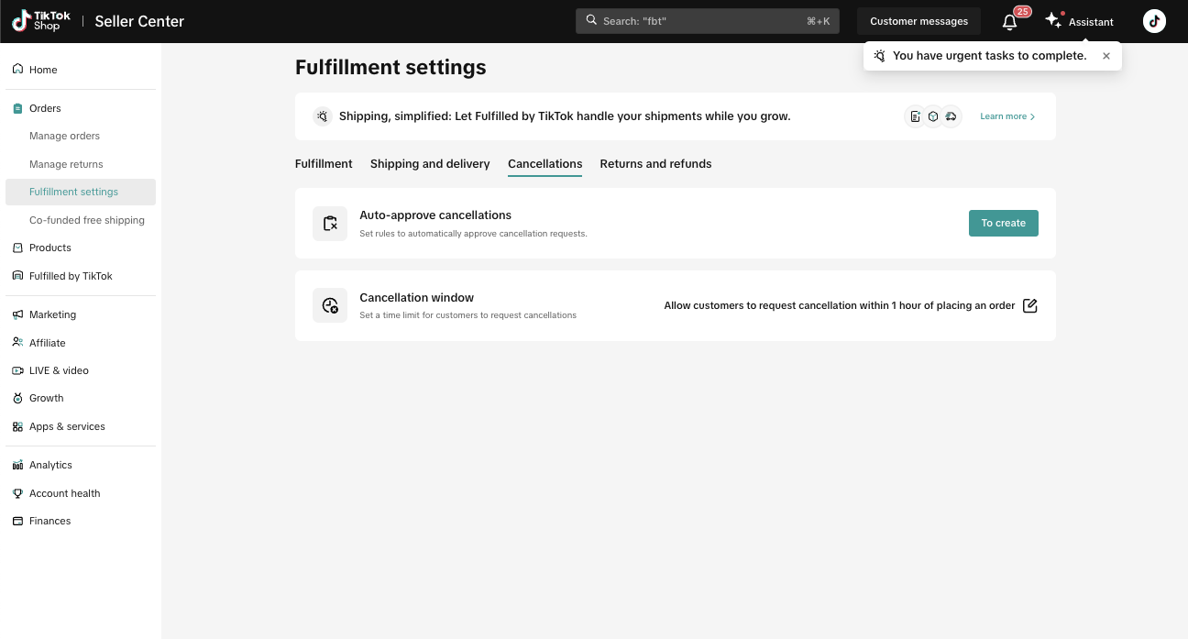Open the sparkle Assistant icon
Screen dimensions: 1188x639
pos(1053,20)
